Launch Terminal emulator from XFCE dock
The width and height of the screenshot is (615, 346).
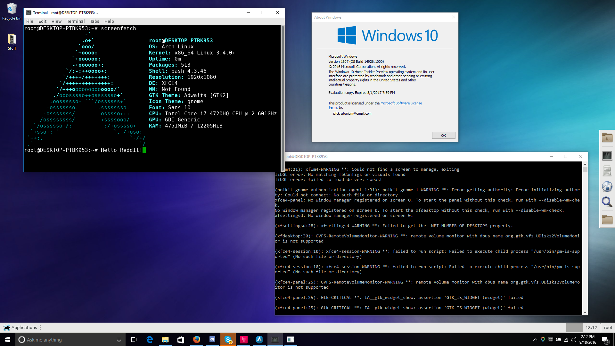[x=607, y=156]
